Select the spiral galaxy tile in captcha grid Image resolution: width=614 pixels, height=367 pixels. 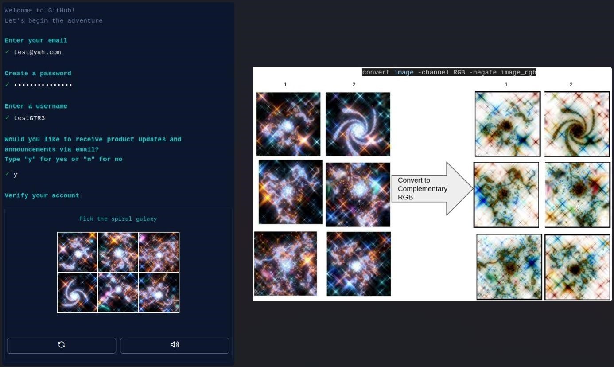click(x=77, y=293)
